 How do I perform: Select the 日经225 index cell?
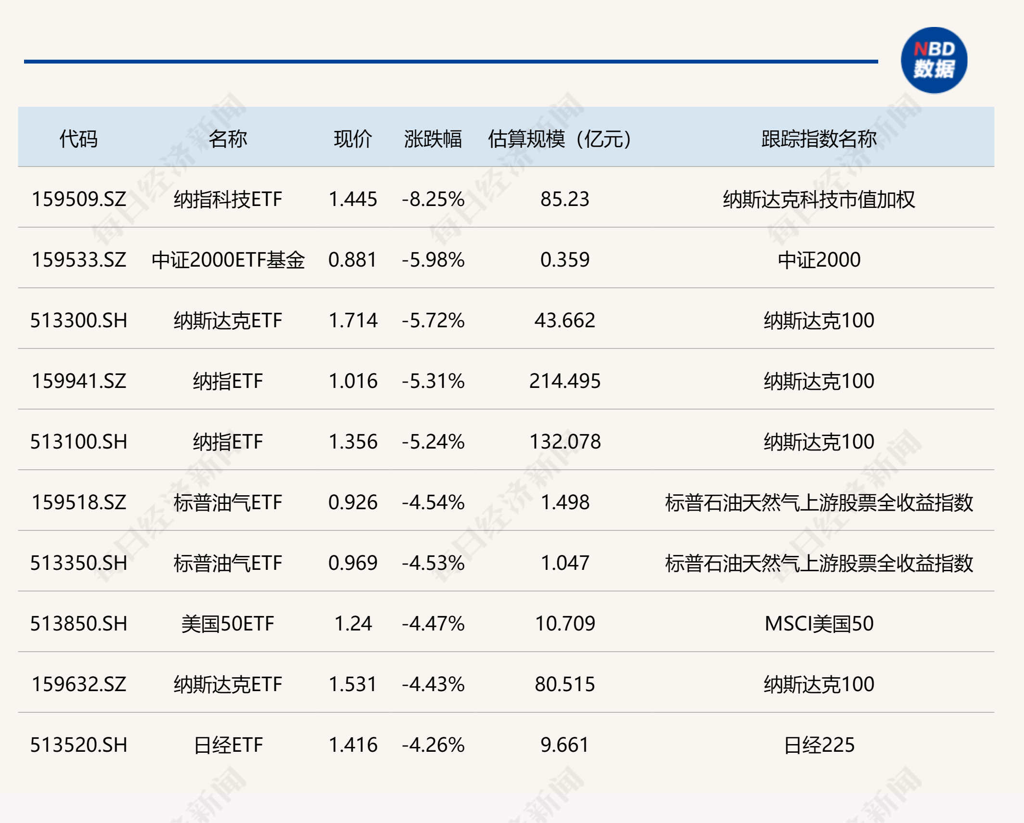click(819, 745)
